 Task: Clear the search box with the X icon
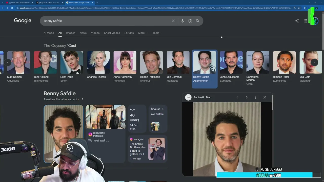click(173, 21)
